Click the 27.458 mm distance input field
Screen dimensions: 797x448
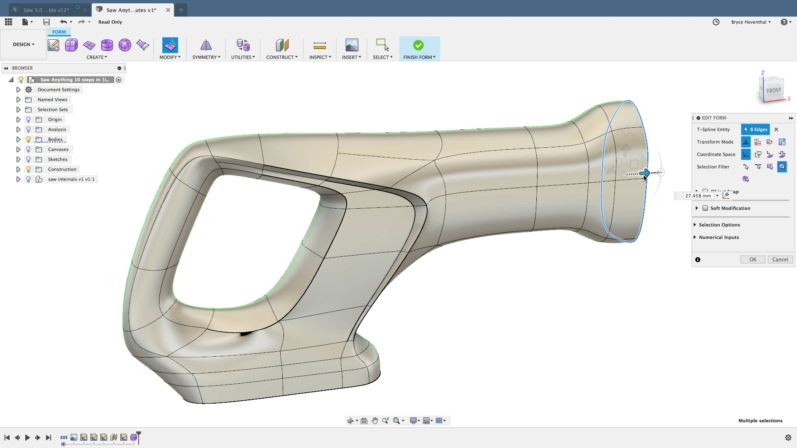(x=698, y=196)
